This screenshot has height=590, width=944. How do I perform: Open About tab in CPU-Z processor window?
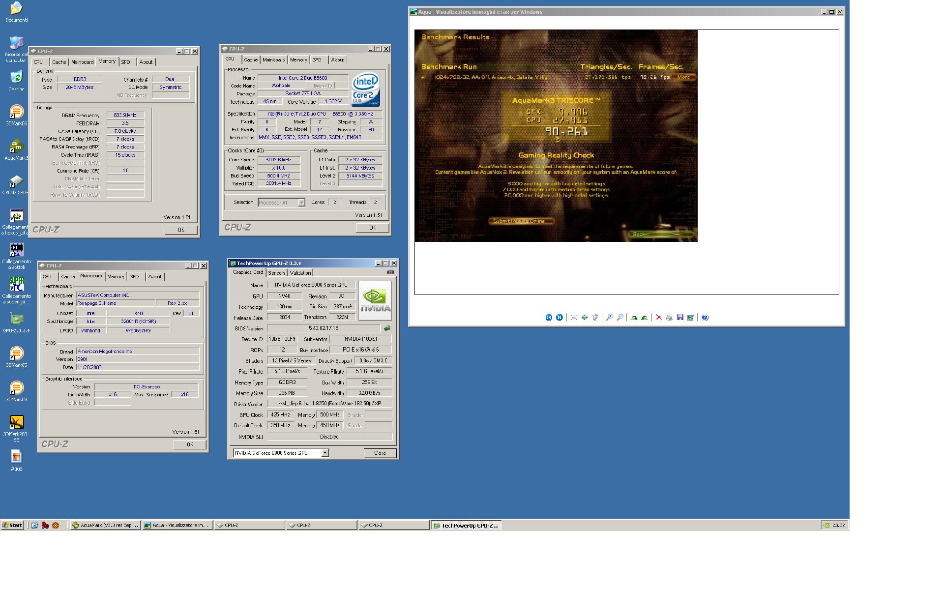[337, 60]
